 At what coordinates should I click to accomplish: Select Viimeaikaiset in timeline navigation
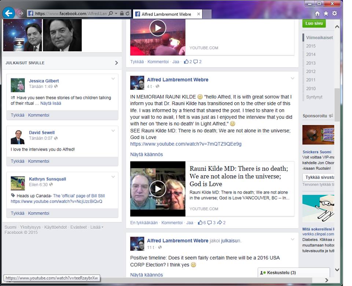pyautogui.click(x=319, y=38)
